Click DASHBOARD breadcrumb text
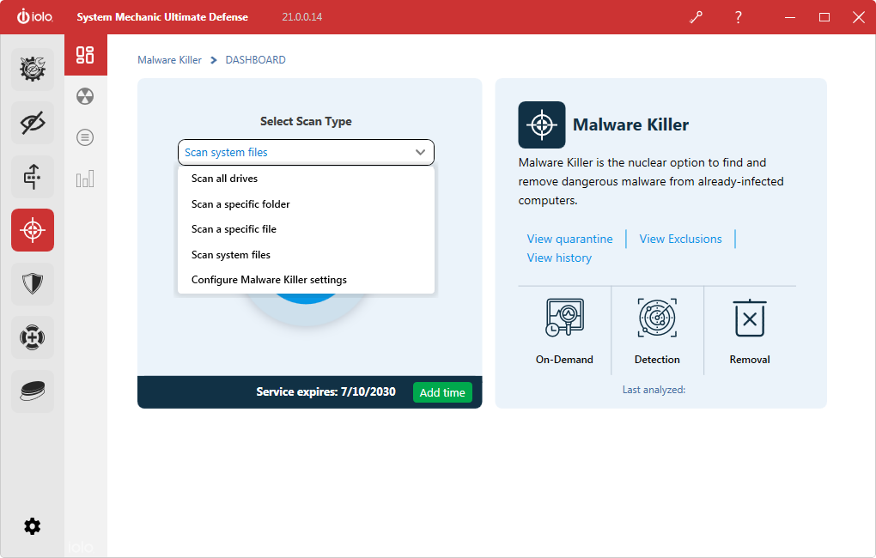This screenshot has width=876, height=558. (x=255, y=60)
